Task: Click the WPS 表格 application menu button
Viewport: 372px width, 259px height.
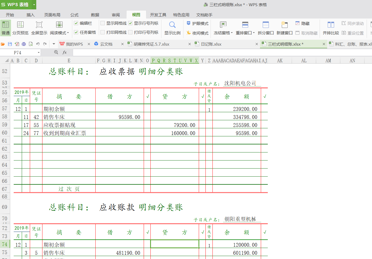Action: click(16, 5)
